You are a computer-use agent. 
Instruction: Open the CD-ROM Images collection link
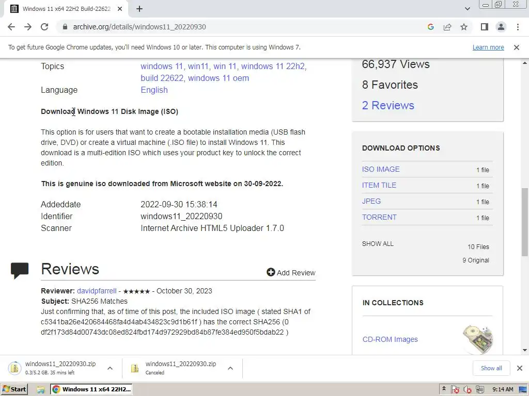tap(390, 339)
